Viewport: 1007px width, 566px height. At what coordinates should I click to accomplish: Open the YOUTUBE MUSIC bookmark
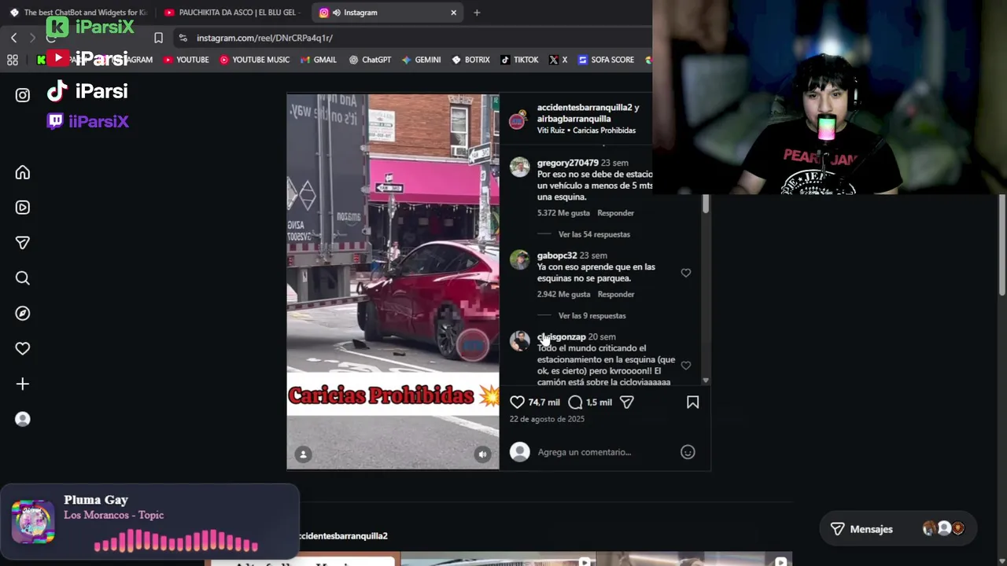pos(255,60)
